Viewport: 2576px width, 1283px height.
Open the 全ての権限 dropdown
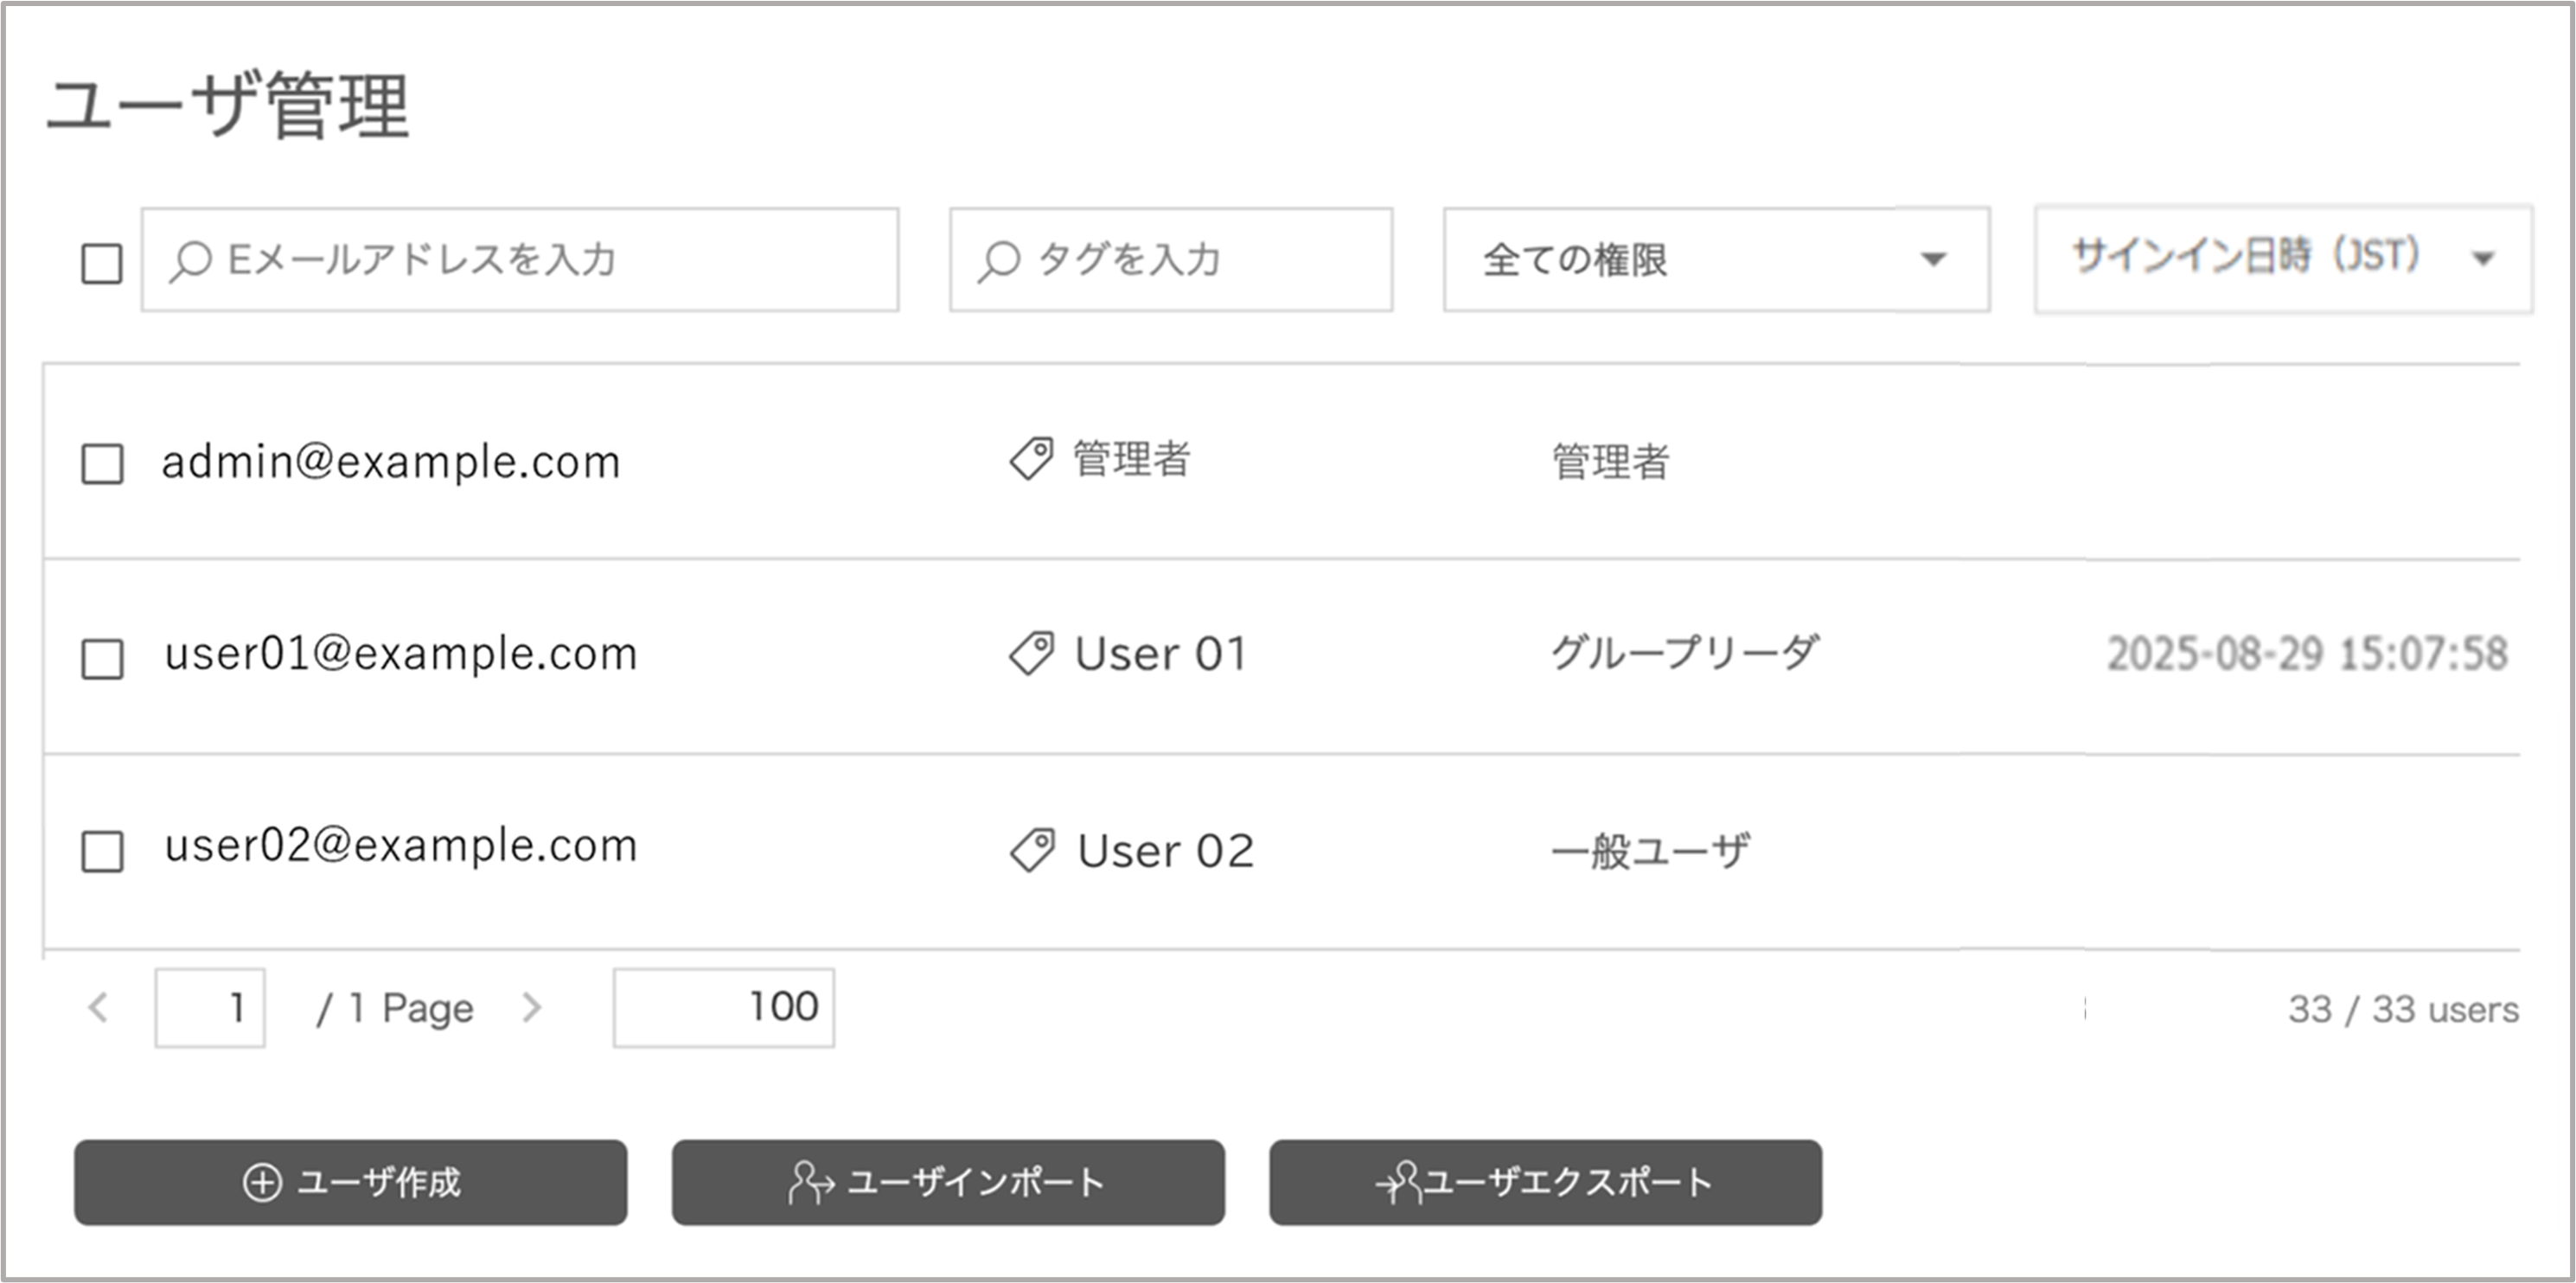point(1716,260)
